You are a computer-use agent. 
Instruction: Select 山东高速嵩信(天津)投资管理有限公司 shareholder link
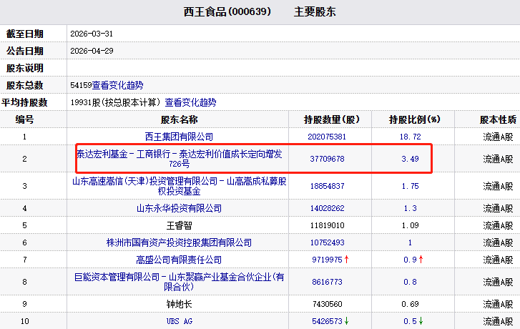(179, 186)
